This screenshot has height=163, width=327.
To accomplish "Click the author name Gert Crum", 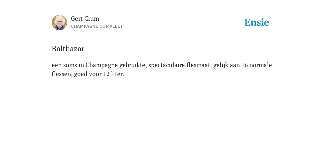I will coord(85,18).
